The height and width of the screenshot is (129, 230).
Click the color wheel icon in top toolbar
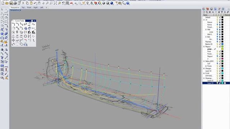click(x=100, y=3)
